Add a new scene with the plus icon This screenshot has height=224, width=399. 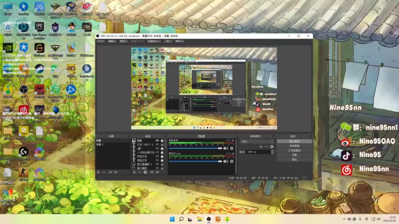(98, 172)
